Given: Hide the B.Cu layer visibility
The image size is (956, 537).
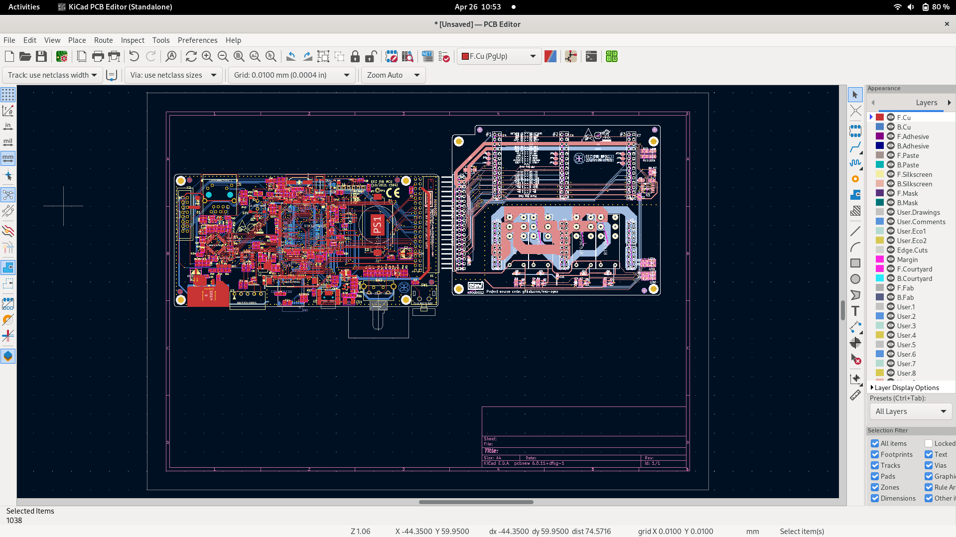Looking at the screenshot, I should pyautogui.click(x=891, y=127).
